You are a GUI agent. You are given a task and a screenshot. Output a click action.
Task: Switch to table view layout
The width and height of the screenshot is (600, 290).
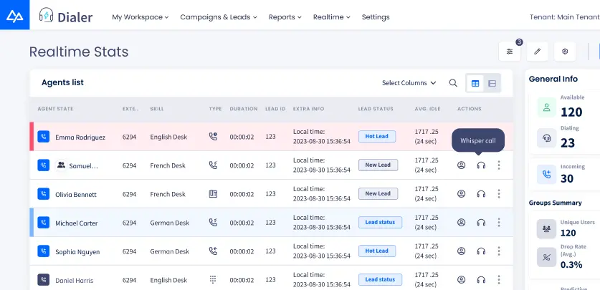point(475,83)
